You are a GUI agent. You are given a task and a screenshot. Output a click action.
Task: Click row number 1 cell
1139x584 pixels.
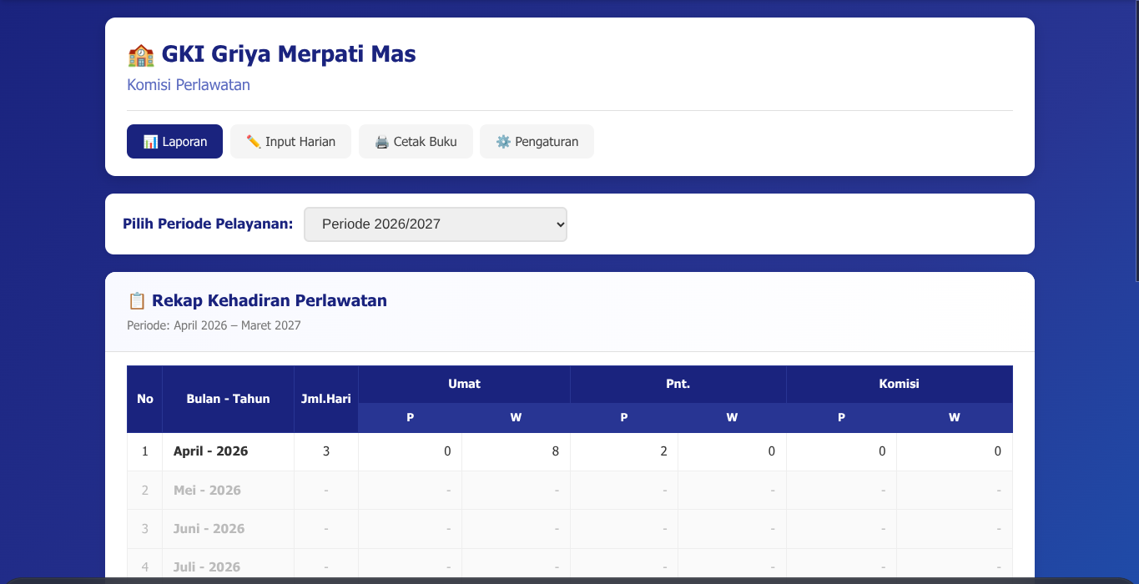(x=145, y=451)
